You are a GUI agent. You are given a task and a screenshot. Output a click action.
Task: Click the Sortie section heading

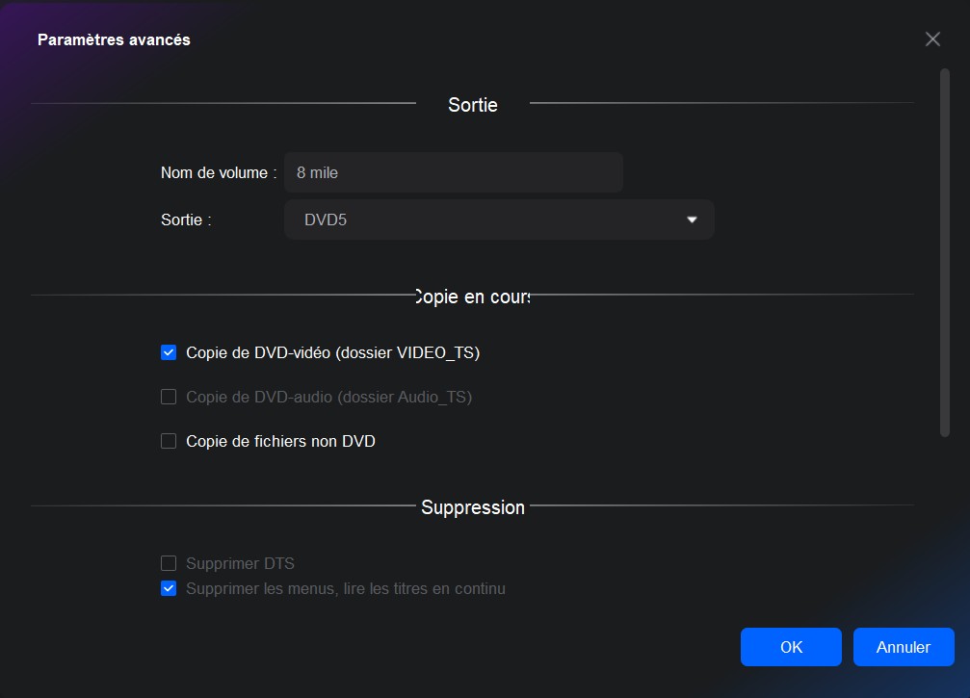pos(472,105)
